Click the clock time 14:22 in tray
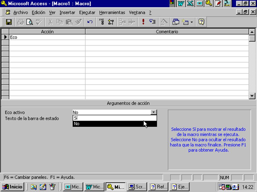Screen dimensions: 257x192 [248, 187]
